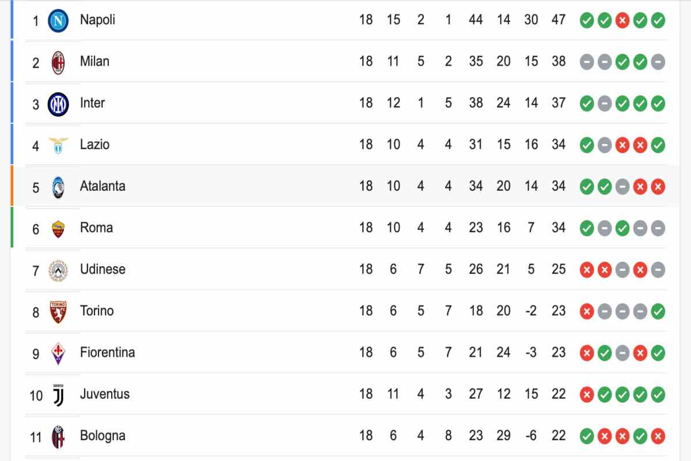Open the Bologna club crest
The height and width of the screenshot is (461, 691).
click(x=58, y=437)
